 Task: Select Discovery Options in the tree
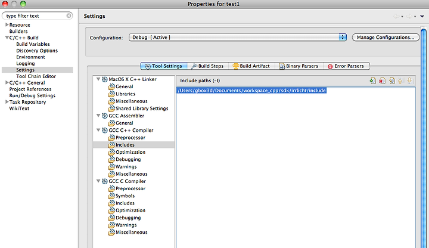(x=37, y=51)
